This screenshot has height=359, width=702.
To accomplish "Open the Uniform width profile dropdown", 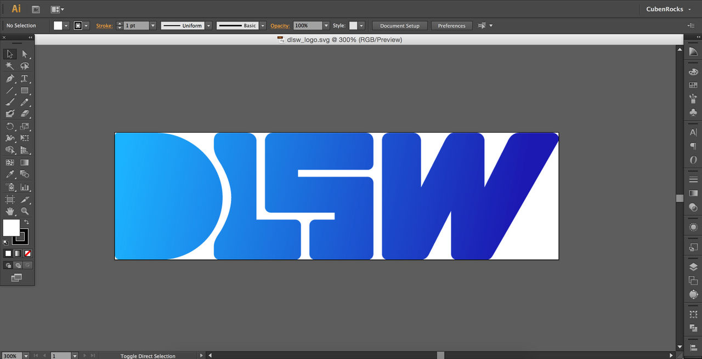I will 208,26.
